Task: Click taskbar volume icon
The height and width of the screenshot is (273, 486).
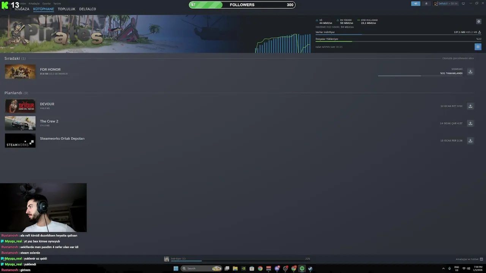Action: point(469,268)
